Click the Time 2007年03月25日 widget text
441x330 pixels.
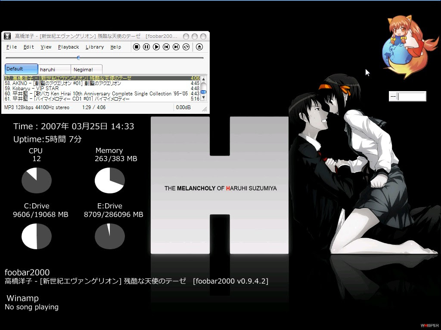(74, 126)
